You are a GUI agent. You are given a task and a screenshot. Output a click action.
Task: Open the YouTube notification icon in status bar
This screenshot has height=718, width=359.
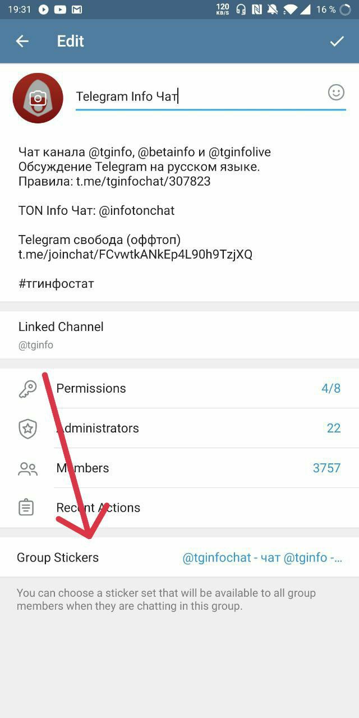tap(61, 10)
